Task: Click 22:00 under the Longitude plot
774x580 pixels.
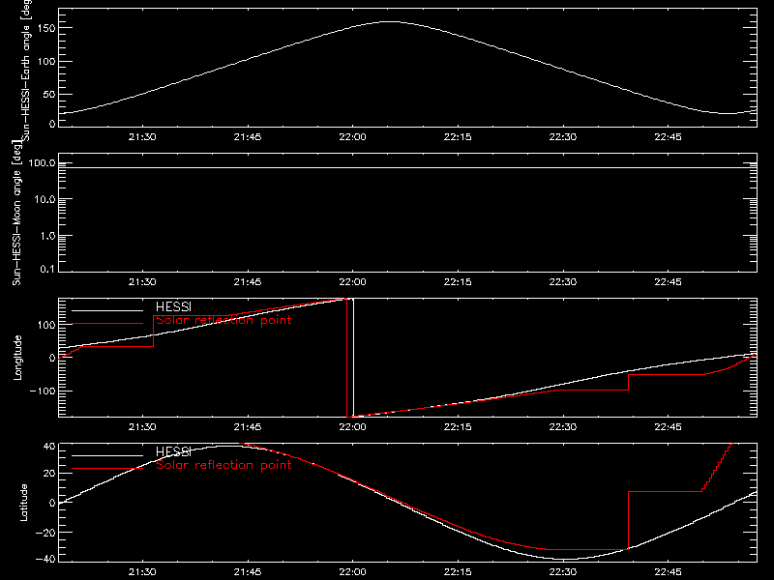Action: tap(352, 427)
